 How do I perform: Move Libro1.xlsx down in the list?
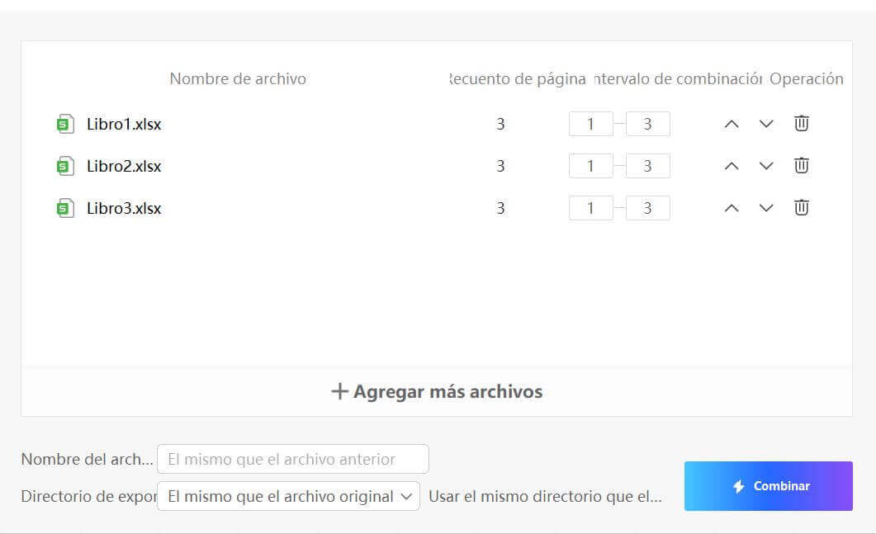tap(766, 124)
